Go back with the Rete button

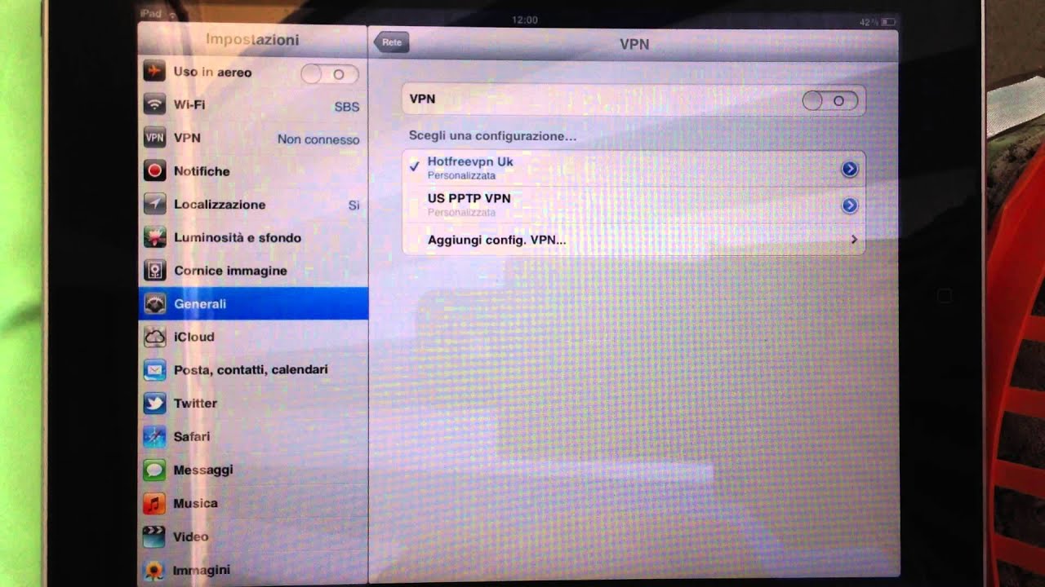point(391,42)
